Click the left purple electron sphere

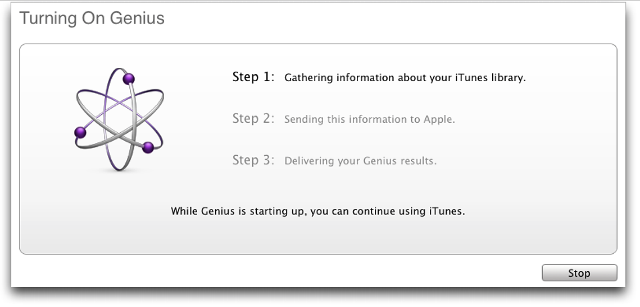point(80,132)
